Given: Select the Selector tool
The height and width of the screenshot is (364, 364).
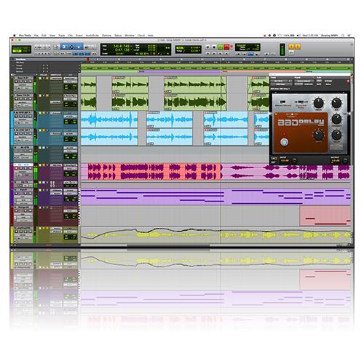Looking at the screenshot, I should click(71, 47).
